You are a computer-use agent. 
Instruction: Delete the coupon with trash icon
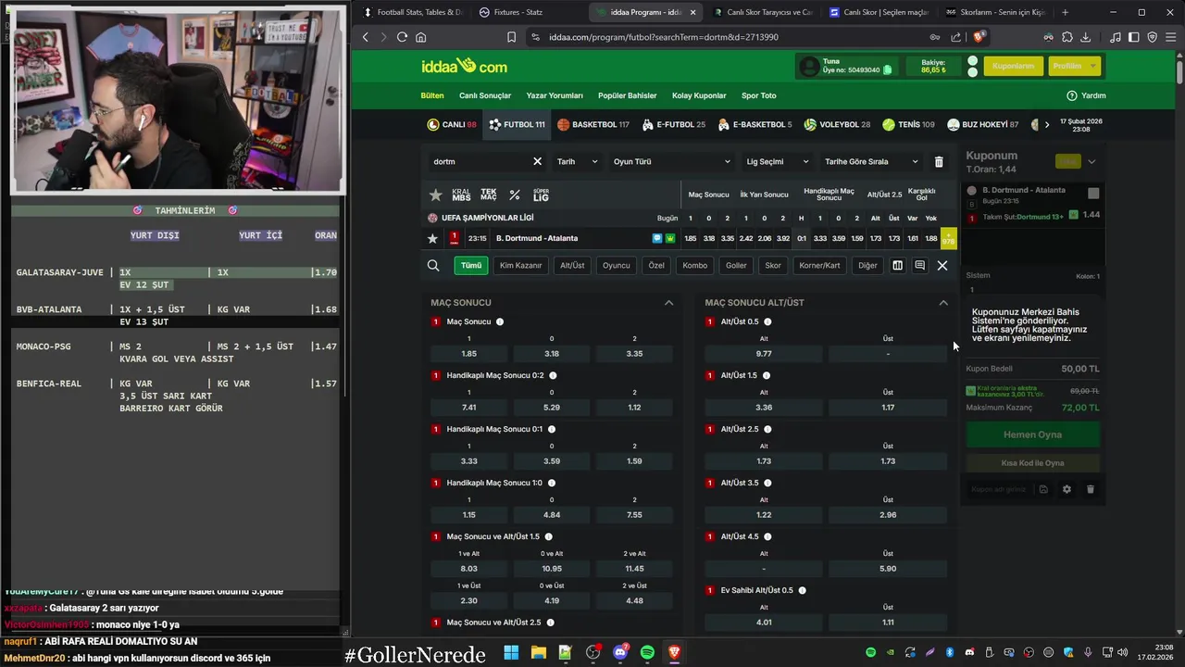1091,489
